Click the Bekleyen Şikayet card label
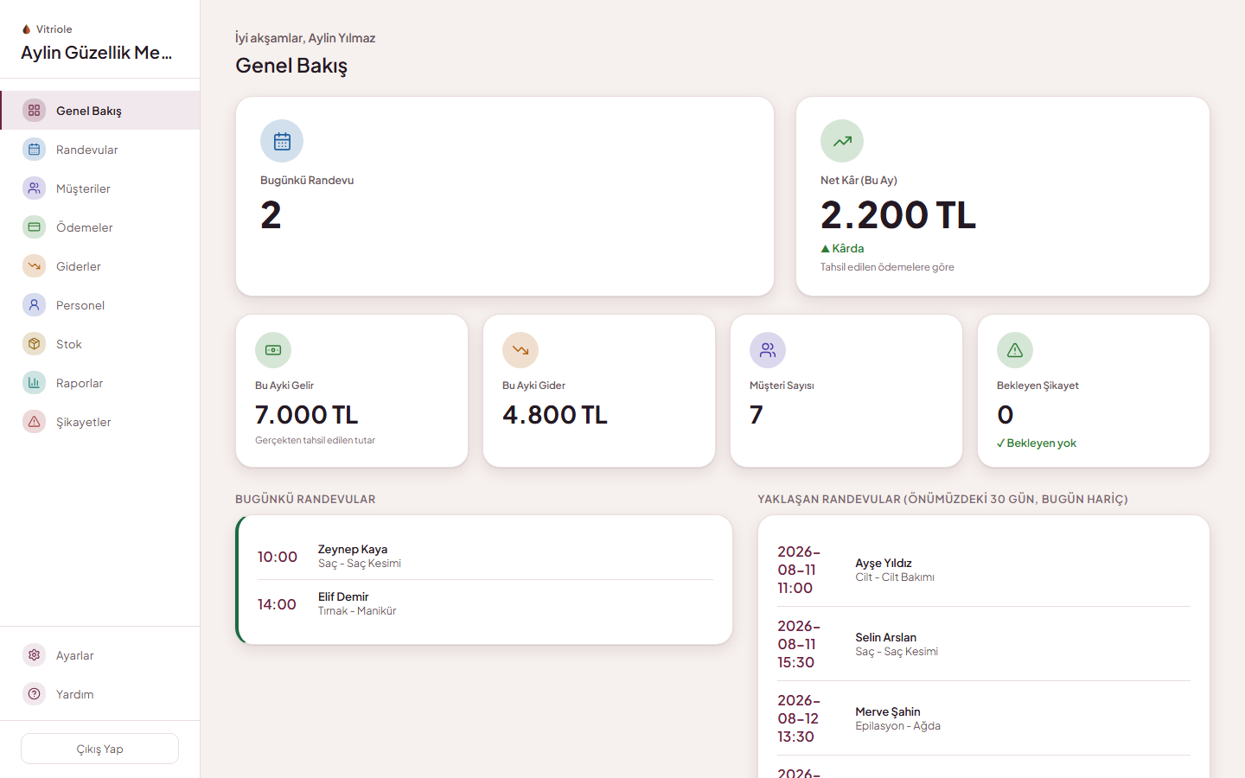Image resolution: width=1245 pixels, height=778 pixels. pyautogui.click(x=1037, y=386)
